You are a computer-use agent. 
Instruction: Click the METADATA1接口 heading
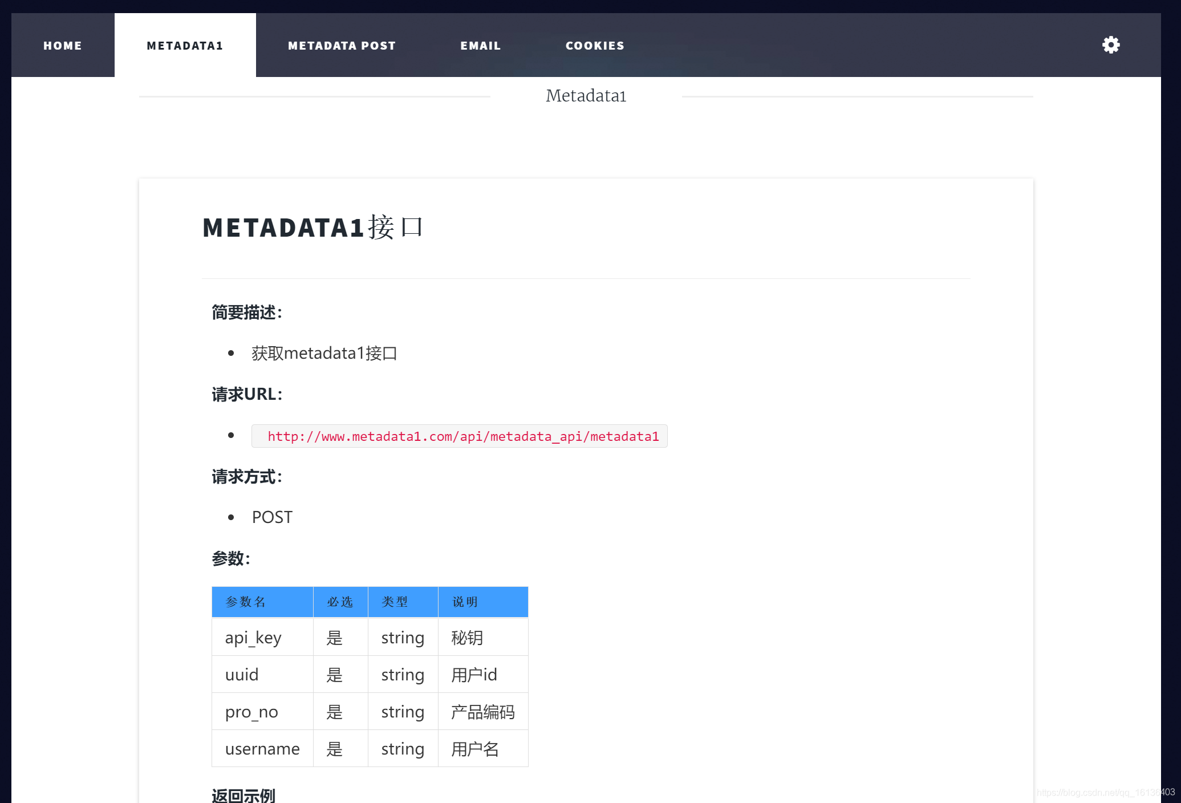pos(313,227)
